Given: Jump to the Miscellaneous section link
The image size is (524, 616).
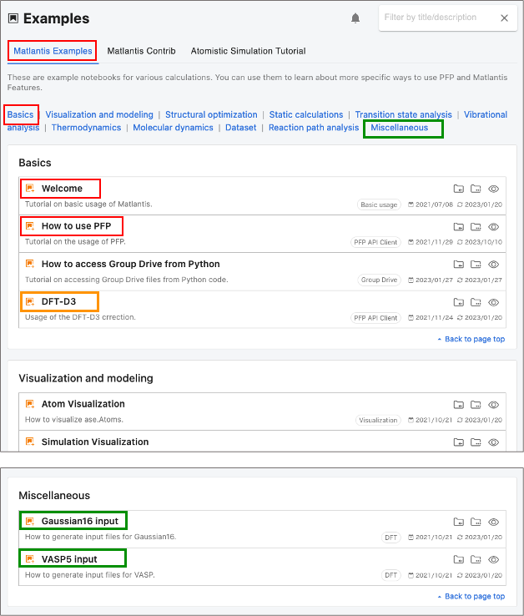Looking at the screenshot, I should (399, 128).
